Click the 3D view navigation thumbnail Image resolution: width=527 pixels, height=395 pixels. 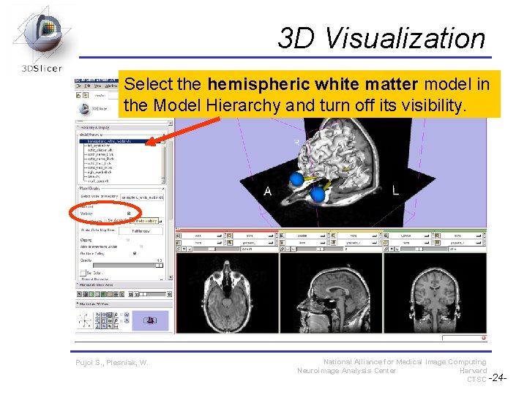[x=150, y=320]
